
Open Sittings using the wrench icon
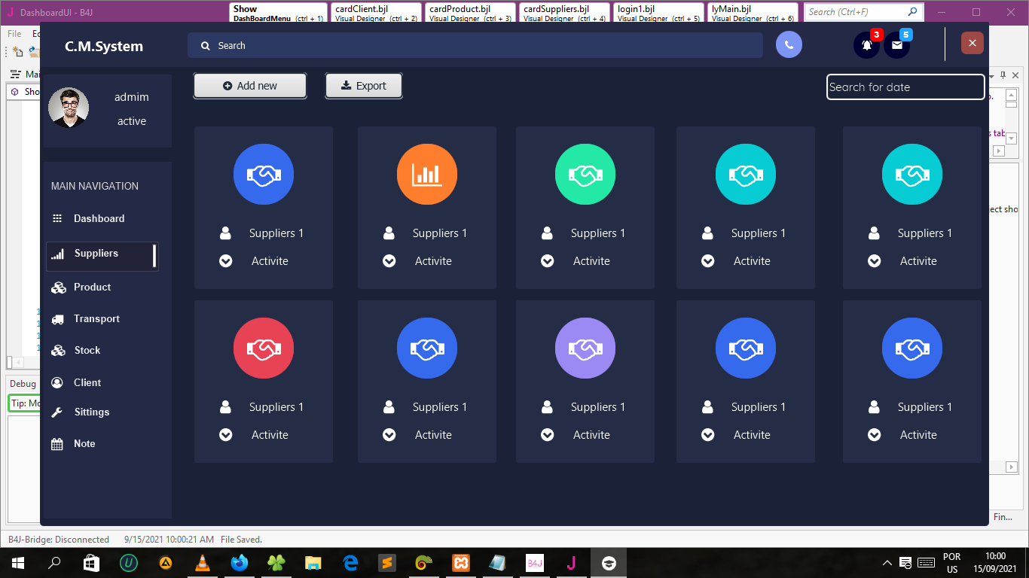57,412
